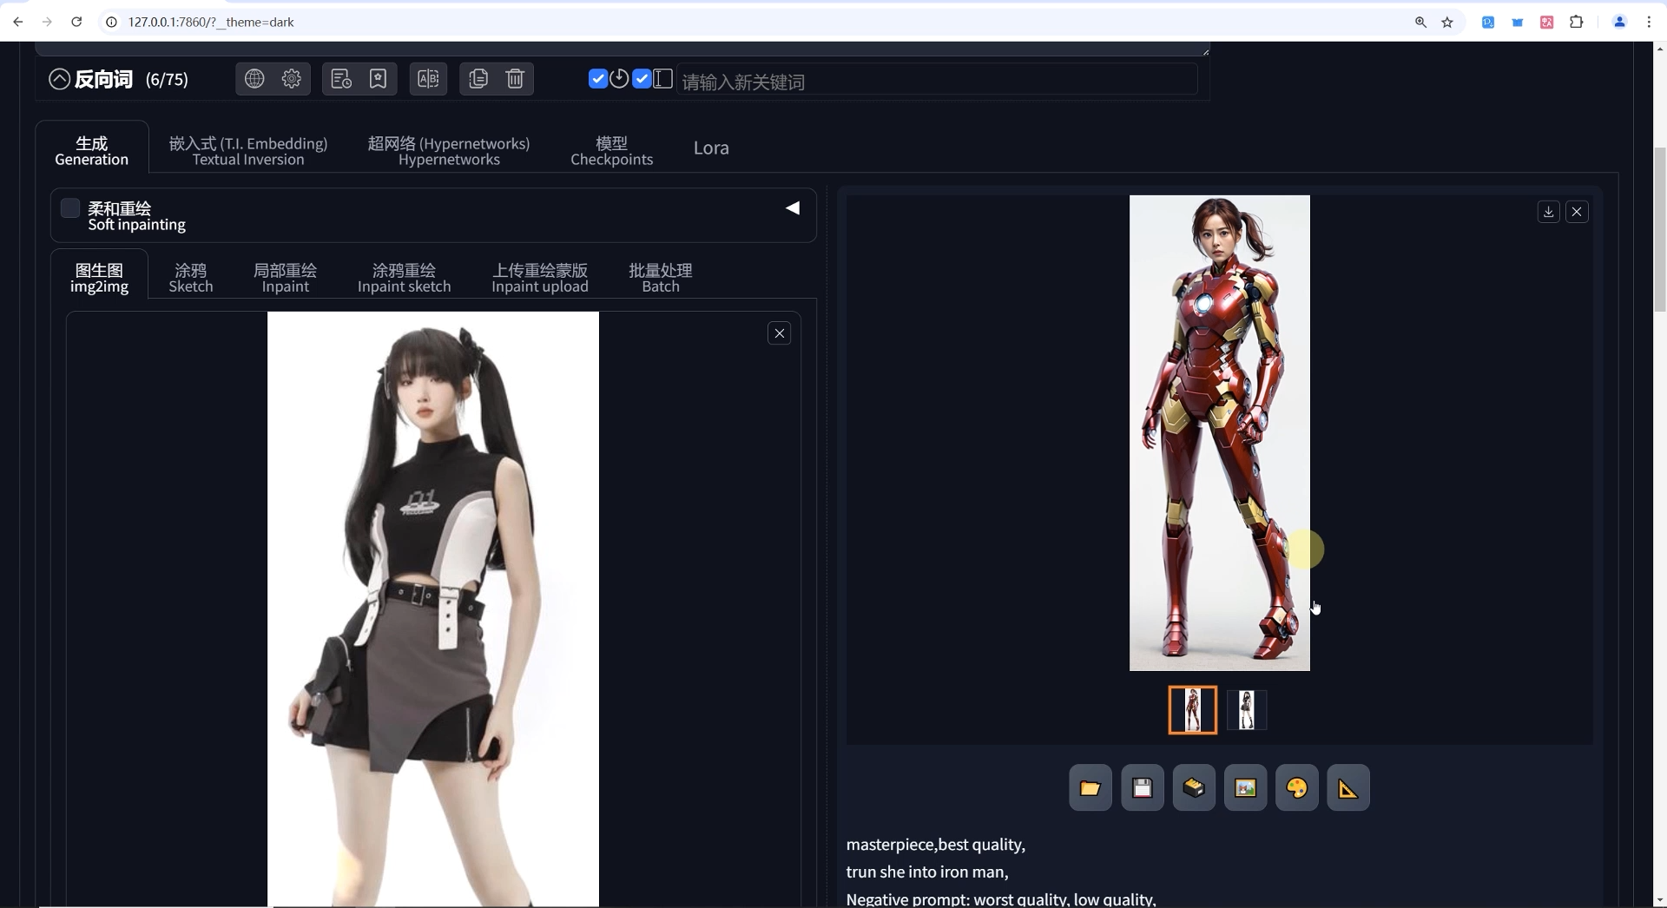Select the 涂鸦重绘 Inpaint sketch tab
The width and height of the screenshot is (1667, 908).
[x=404, y=278]
